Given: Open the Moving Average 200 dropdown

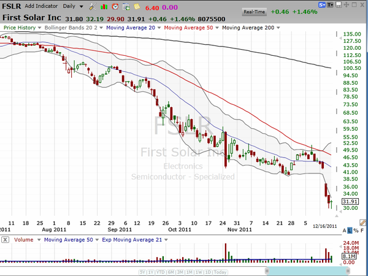Looking at the screenshot, I should (250, 28).
